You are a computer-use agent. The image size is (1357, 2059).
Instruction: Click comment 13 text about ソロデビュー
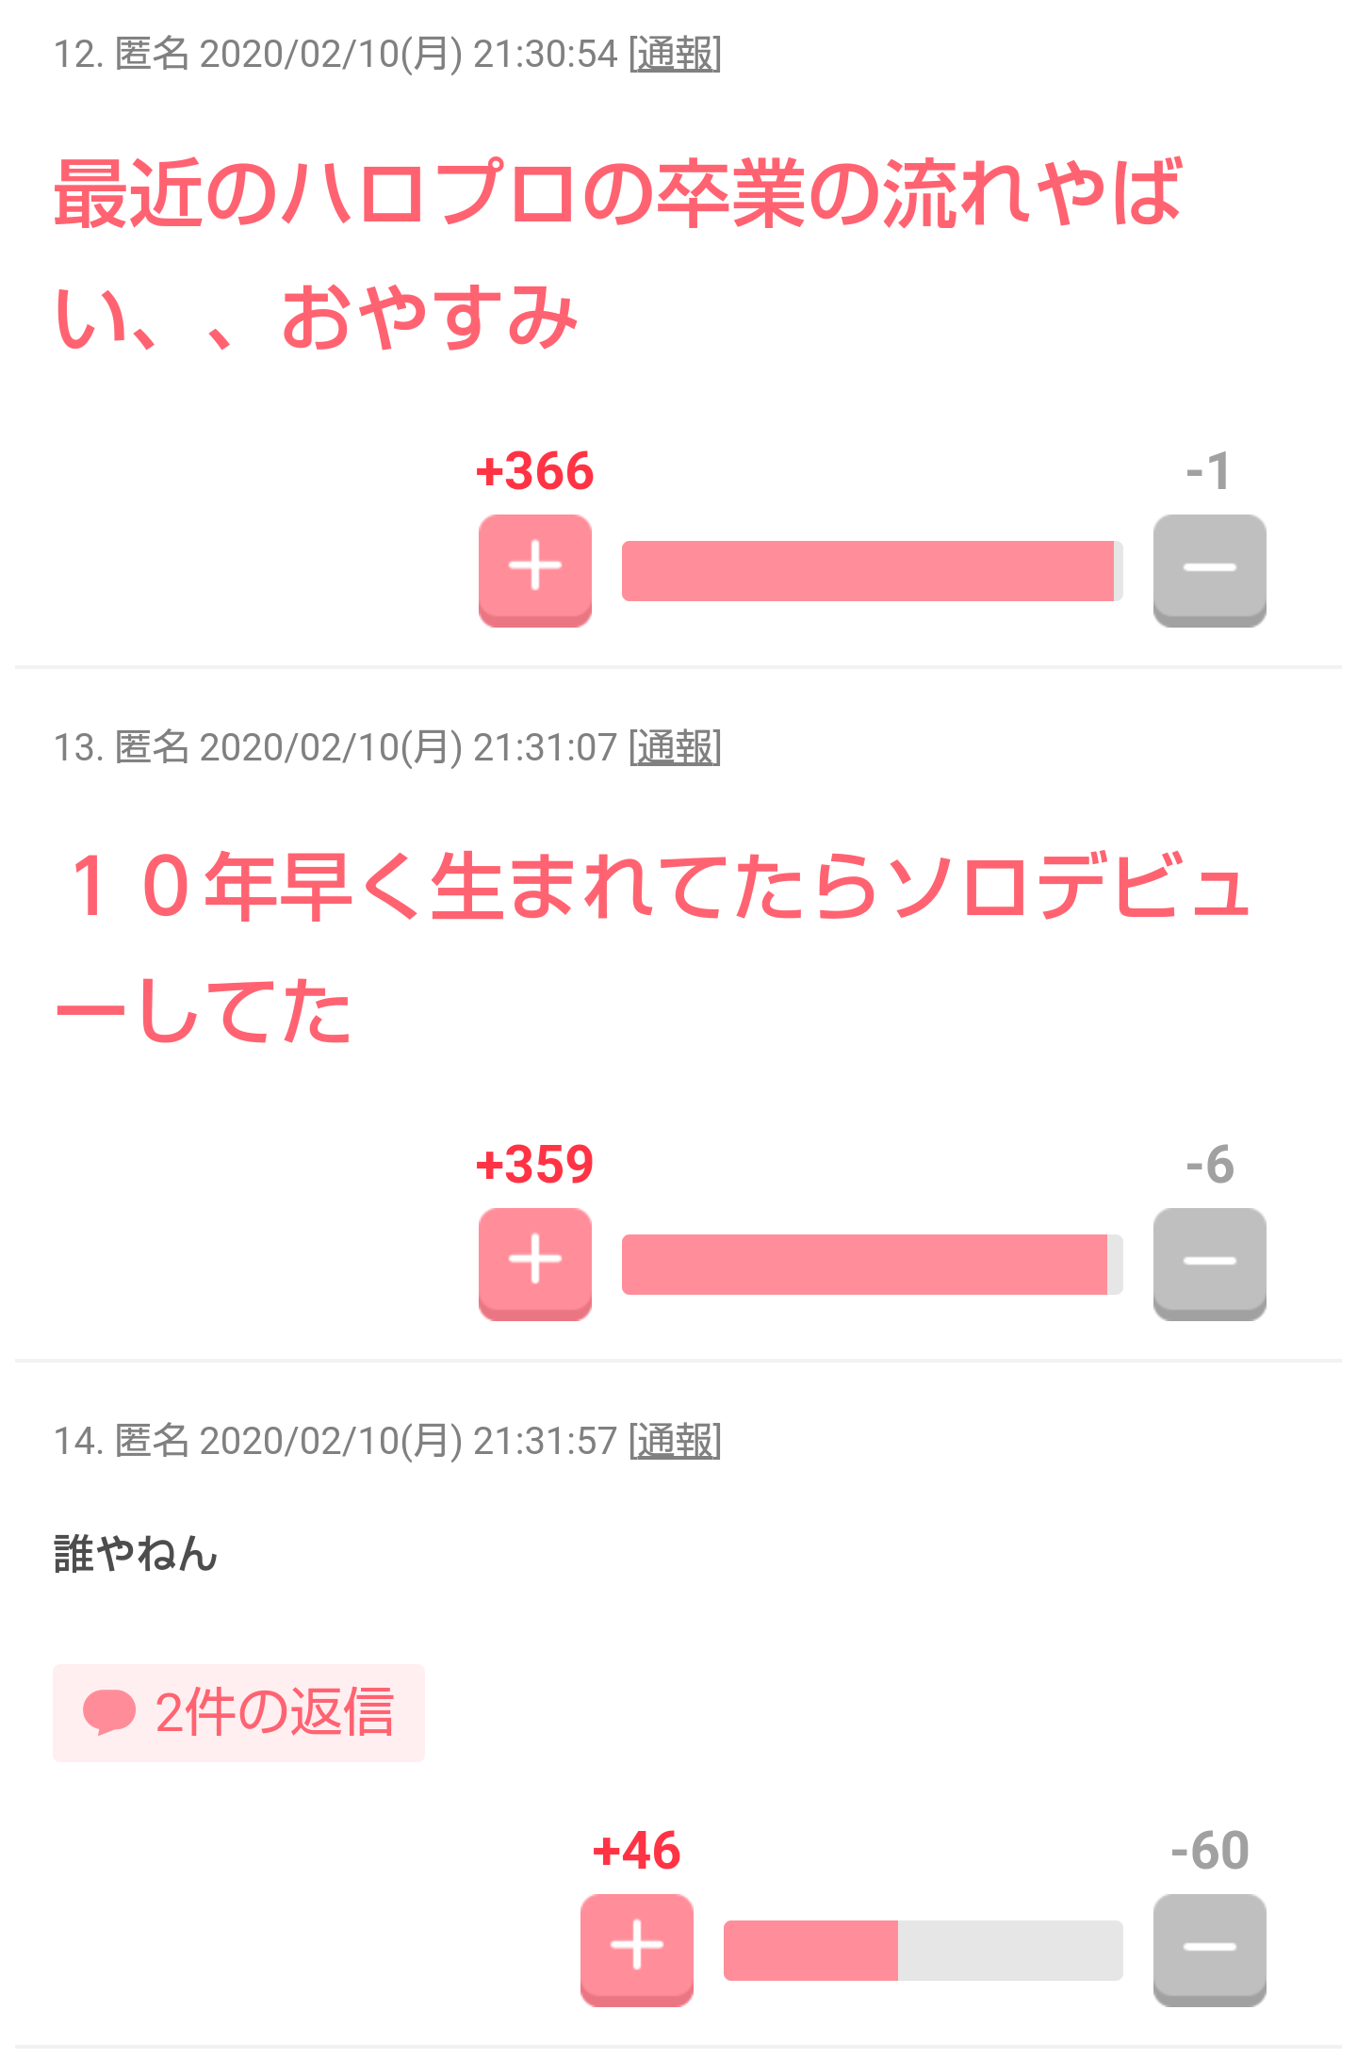pos(652,947)
